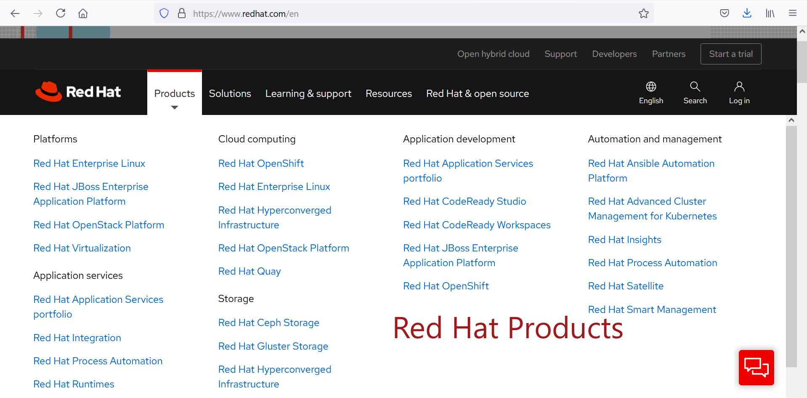The width and height of the screenshot is (807, 398).
Task: Click the browser home icon
Action: point(83,13)
